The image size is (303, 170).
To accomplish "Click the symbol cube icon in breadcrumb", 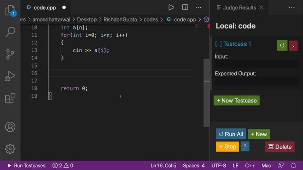I will point(206,19).
